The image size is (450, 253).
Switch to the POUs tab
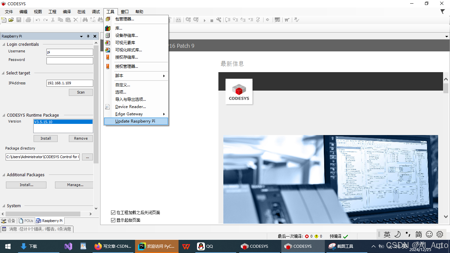click(26, 221)
